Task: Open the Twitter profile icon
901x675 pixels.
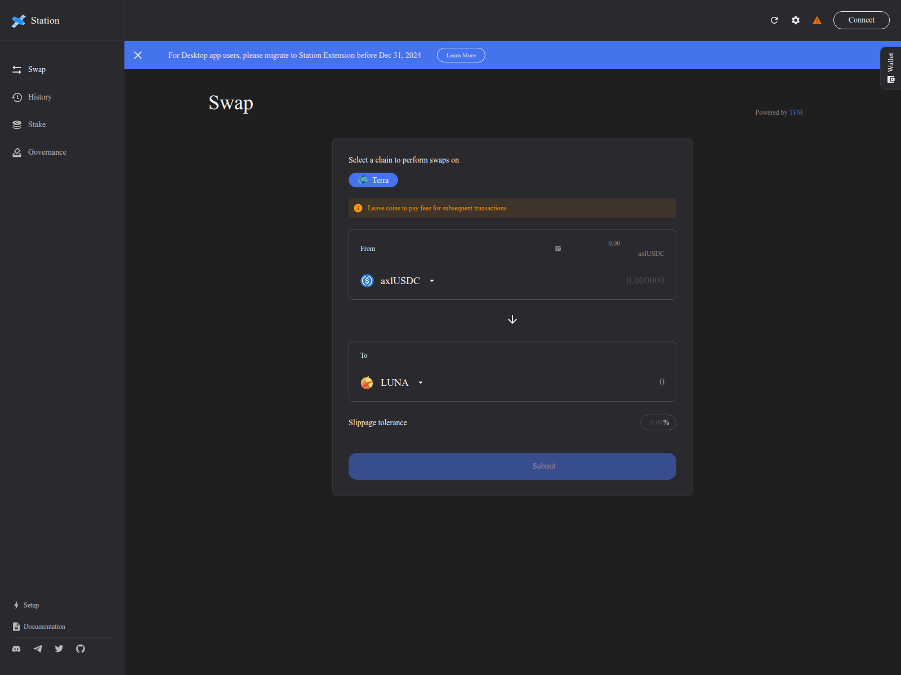Action: (59, 649)
